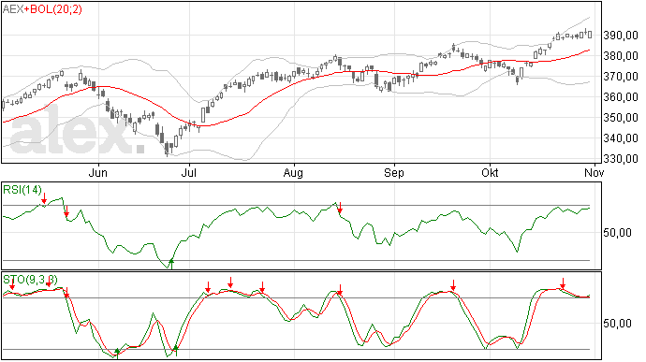Click the Aug month label
This screenshot has width=646, height=362.
[293, 172]
